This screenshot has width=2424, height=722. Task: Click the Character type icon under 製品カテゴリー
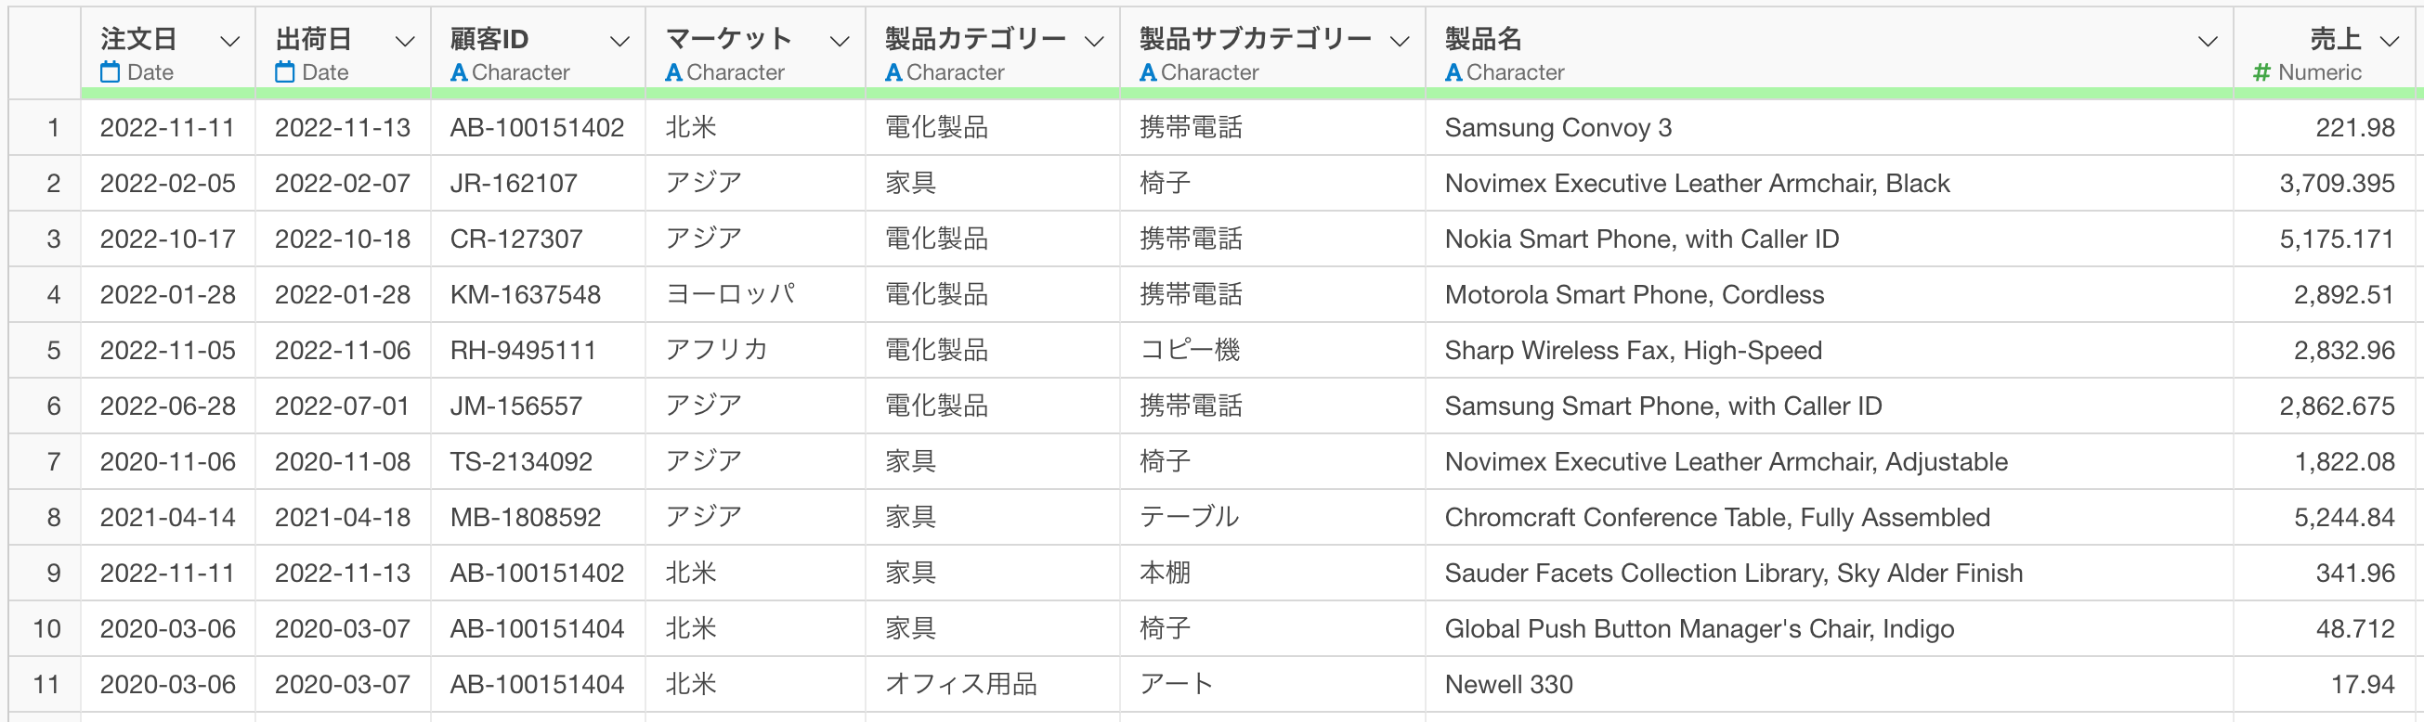click(x=893, y=72)
